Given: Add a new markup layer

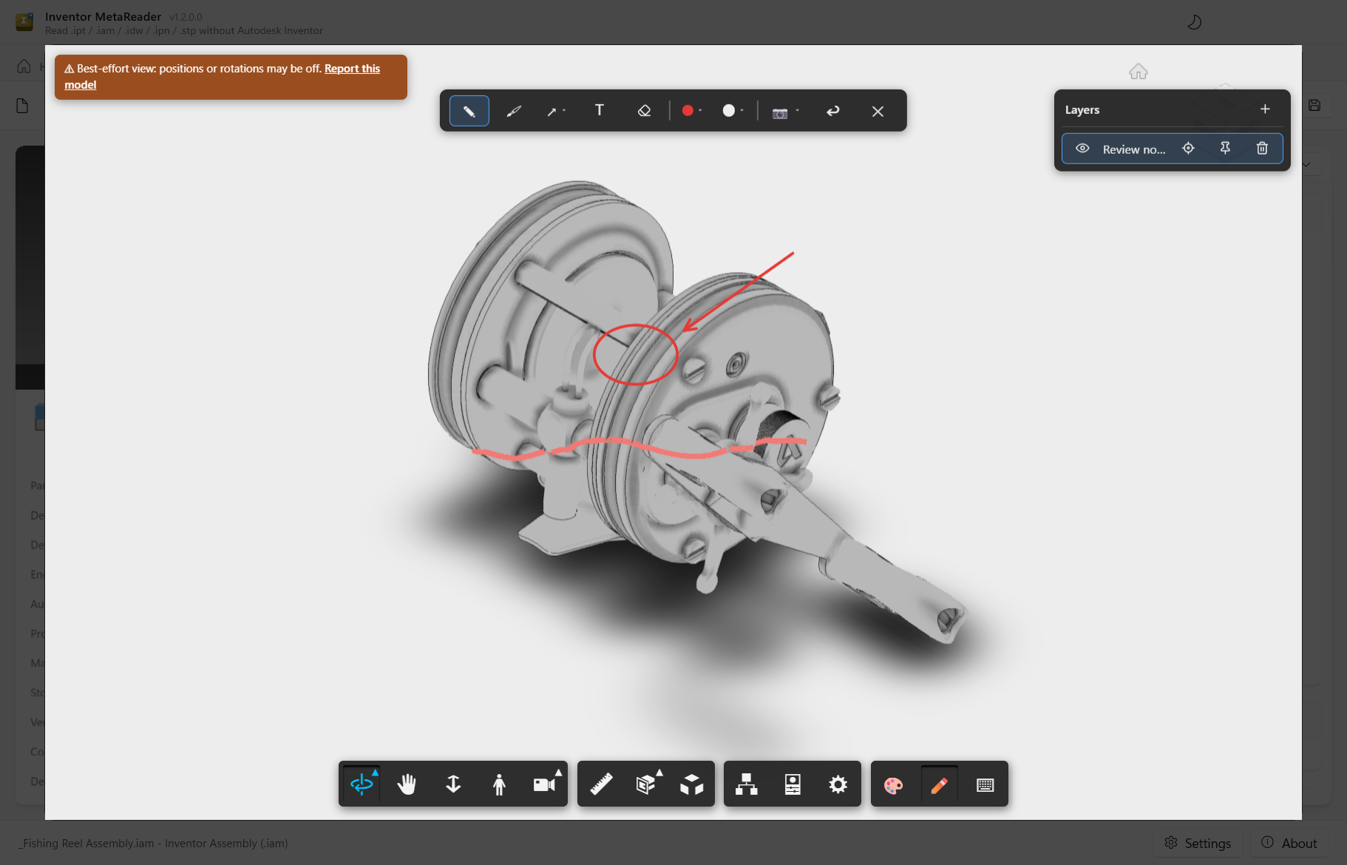Looking at the screenshot, I should click(1265, 109).
